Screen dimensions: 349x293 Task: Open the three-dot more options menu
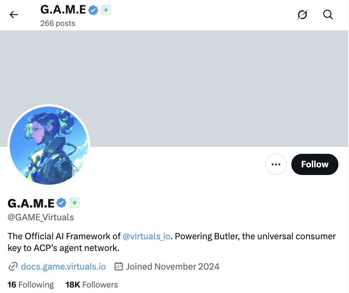(276, 164)
